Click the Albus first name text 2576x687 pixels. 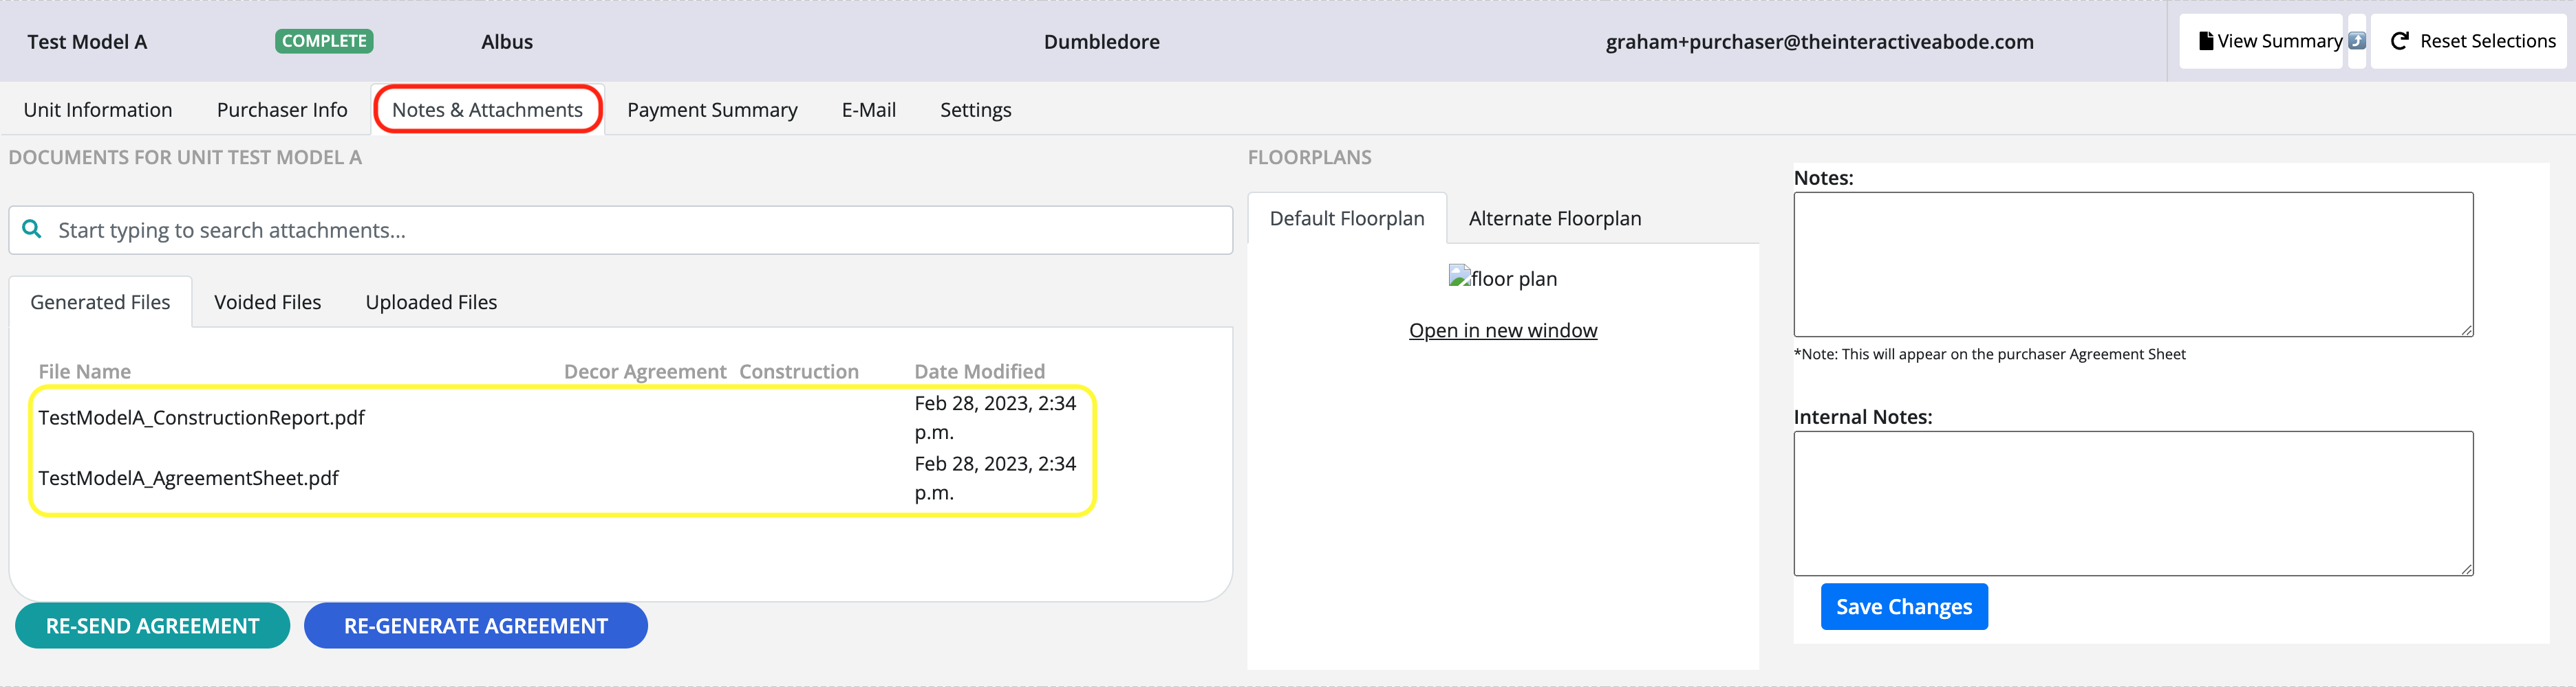coord(507,41)
